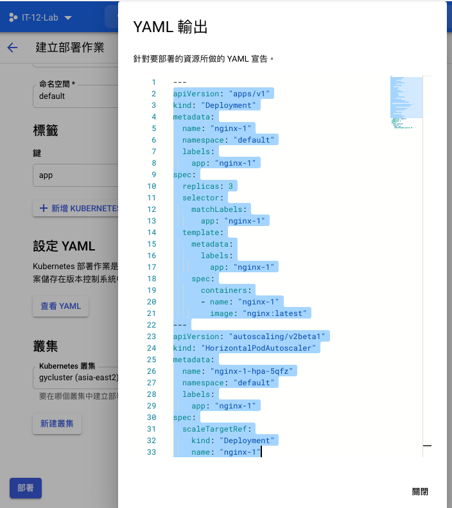Open the Kubernetes 叢集 gycluster selector

pyautogui.click(x=76, y=378)
